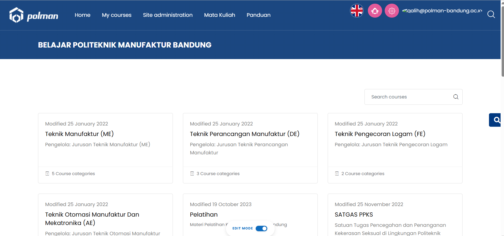Expand icon beside 2 Course categories

point(337,174)
